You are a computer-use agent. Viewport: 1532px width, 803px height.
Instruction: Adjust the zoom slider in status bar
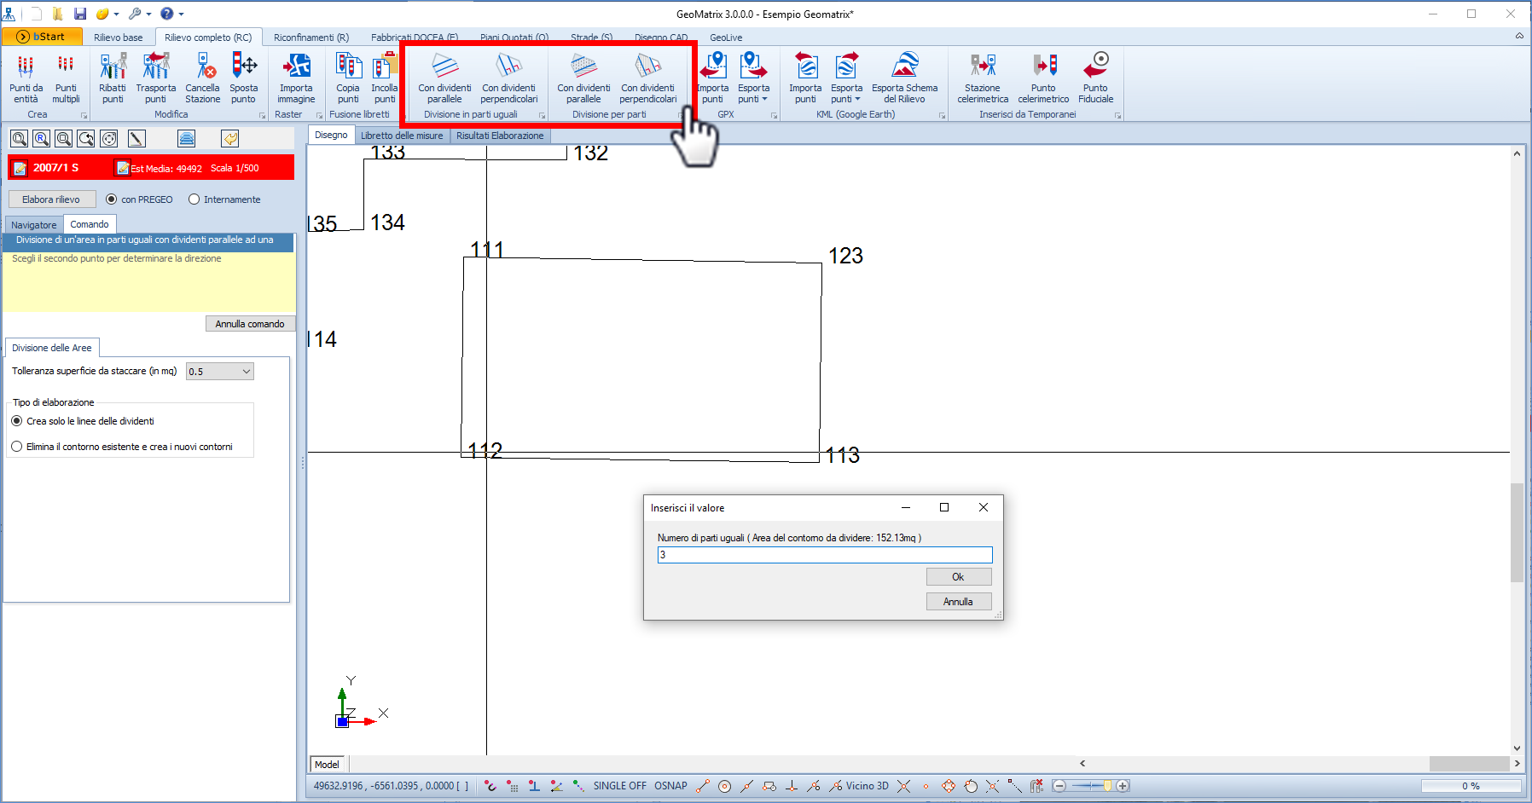(x=1107, y=786)
